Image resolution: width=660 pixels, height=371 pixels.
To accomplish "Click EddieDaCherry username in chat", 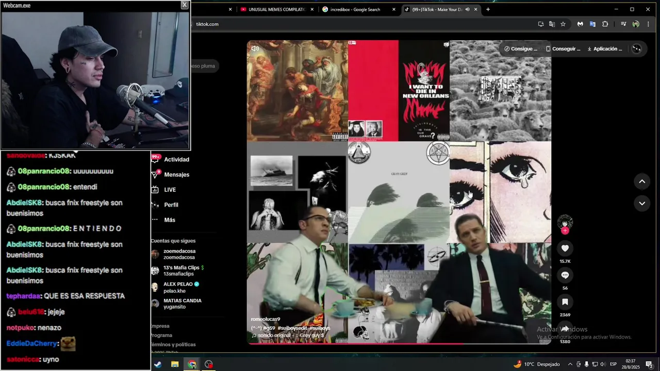I will (x=31, y=343).
